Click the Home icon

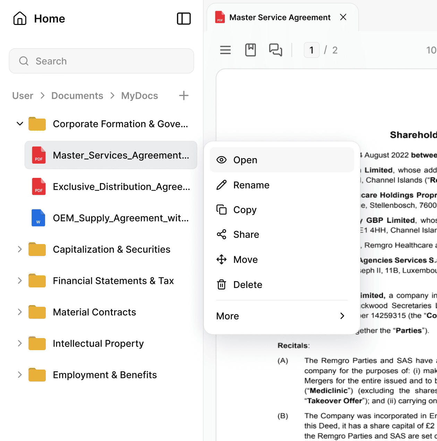[20, 18]
